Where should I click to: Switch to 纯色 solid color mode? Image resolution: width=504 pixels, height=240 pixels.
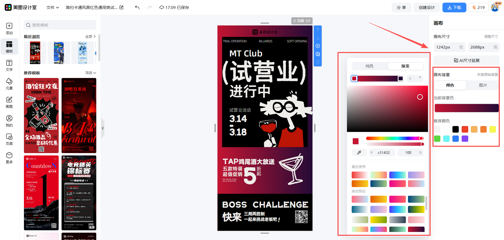point(369,66)
